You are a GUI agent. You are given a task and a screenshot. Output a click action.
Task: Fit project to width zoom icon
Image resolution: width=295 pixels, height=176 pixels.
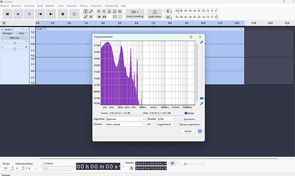(x=115, y=12)
